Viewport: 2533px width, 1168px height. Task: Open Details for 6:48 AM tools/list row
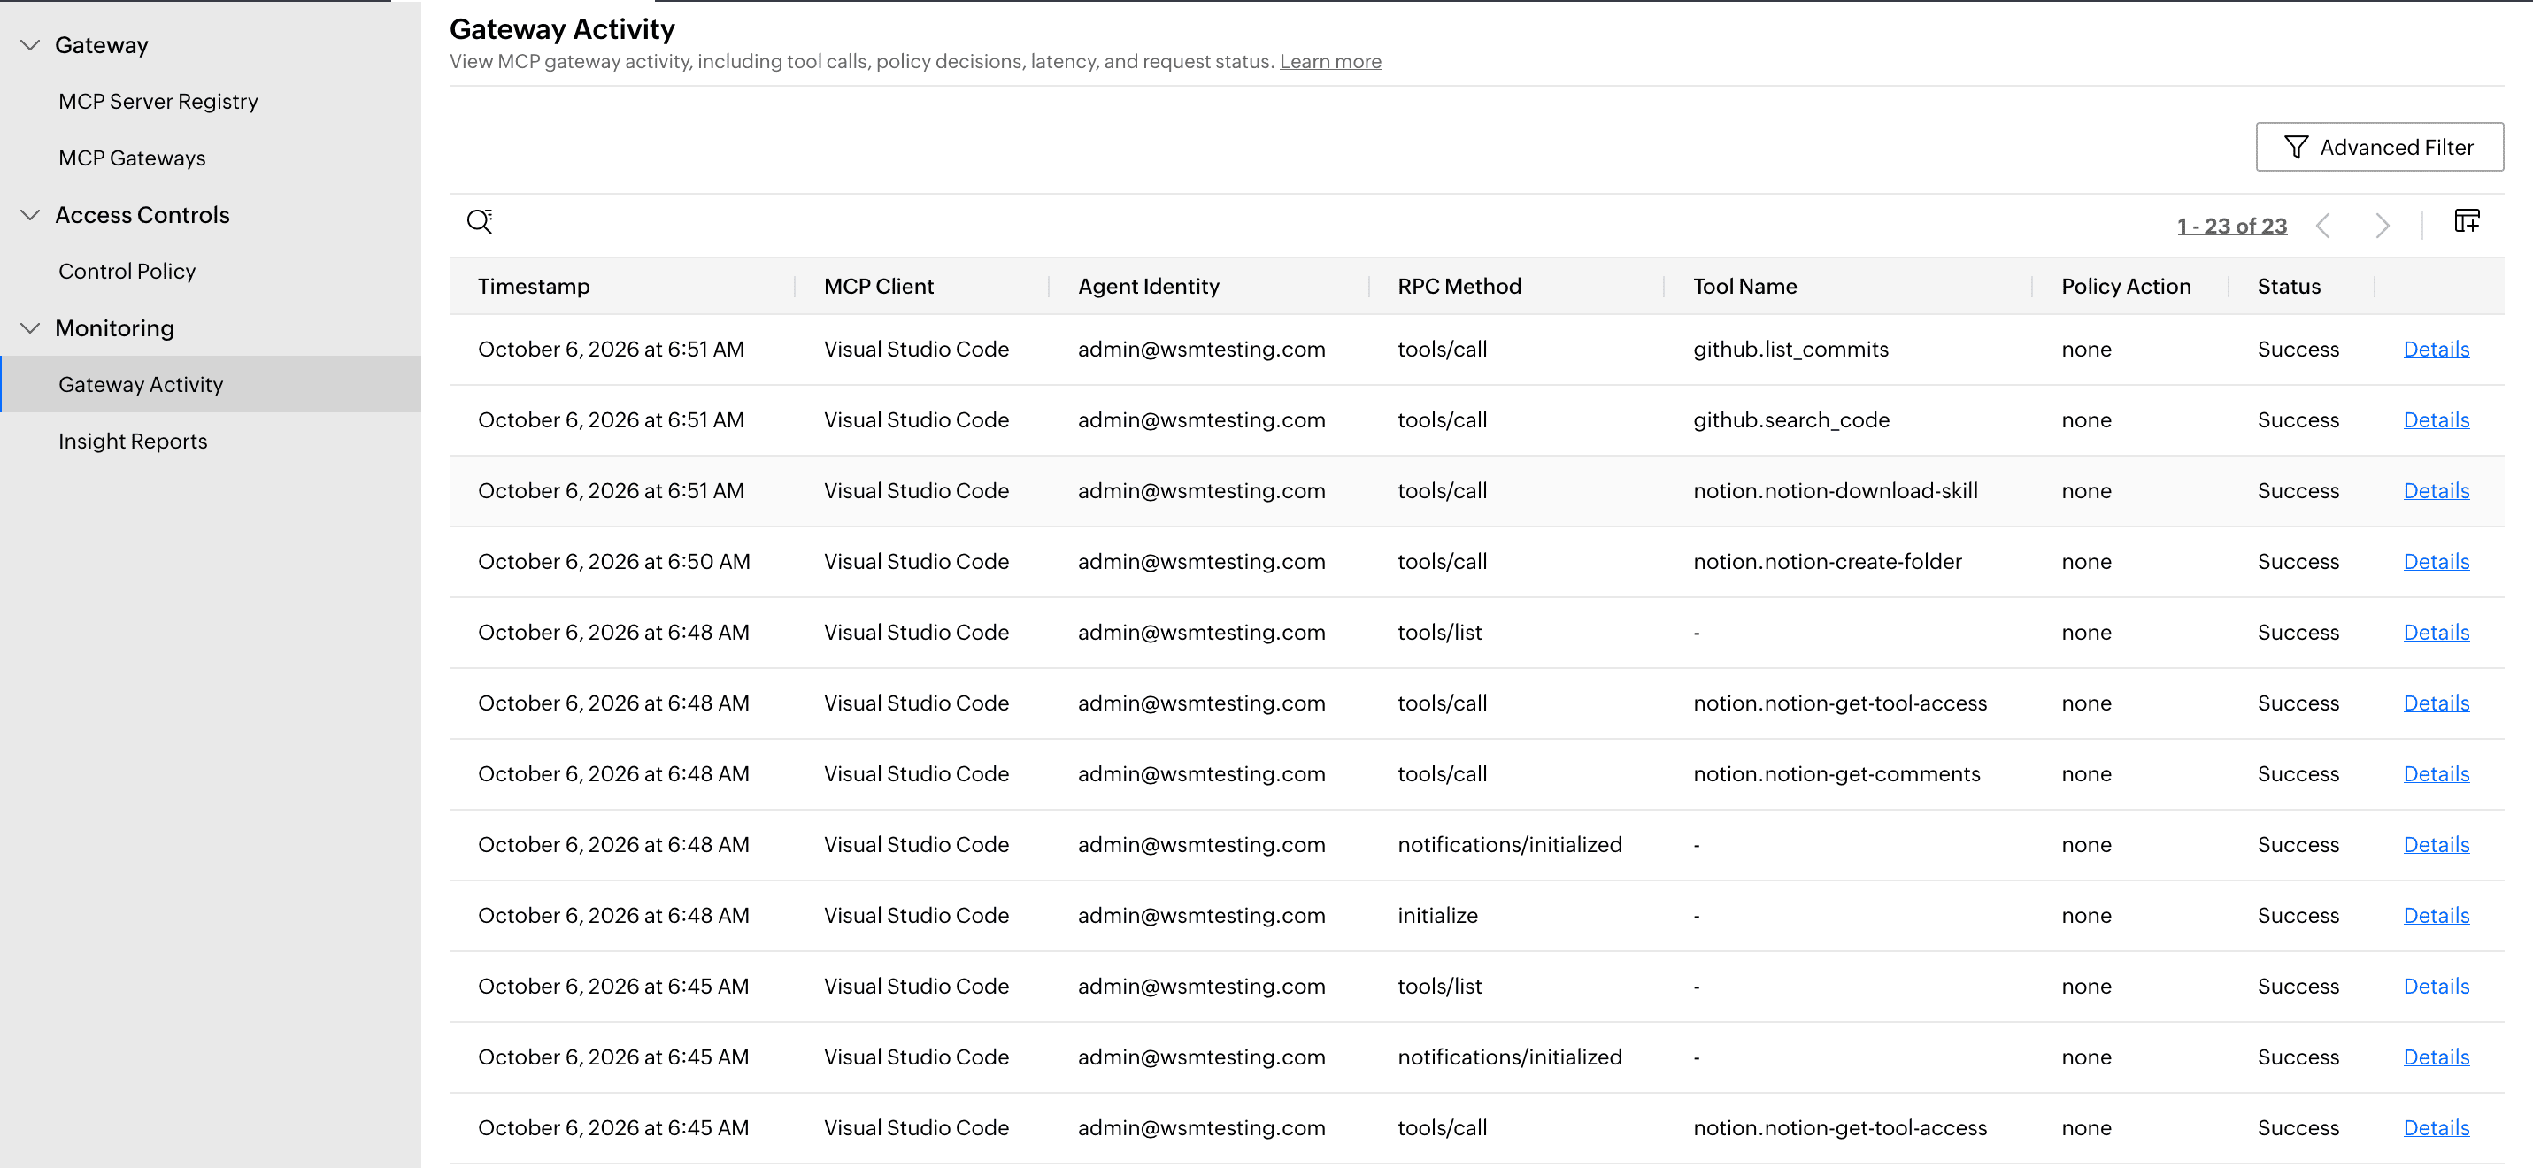(2436, 632)
